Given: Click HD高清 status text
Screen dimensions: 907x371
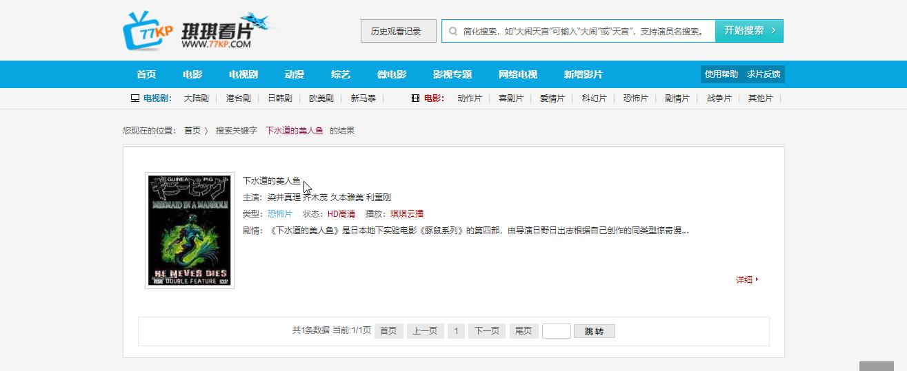Looking at the screenshot, I should coord(341,214).
